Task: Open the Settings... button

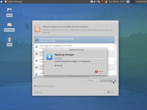Action: click(x=39, y=92)
